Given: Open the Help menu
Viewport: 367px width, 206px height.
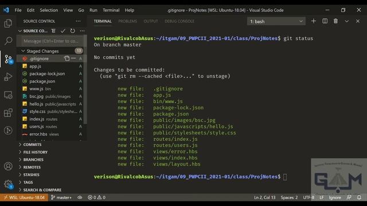Looking at the screenshot, I should pos(129,10).
